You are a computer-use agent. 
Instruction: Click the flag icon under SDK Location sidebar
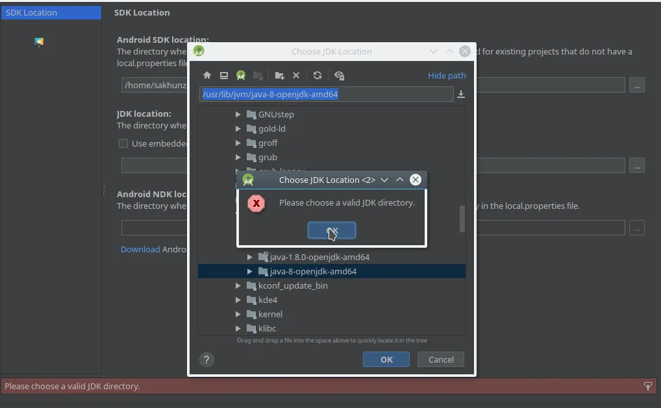point(39,42)
